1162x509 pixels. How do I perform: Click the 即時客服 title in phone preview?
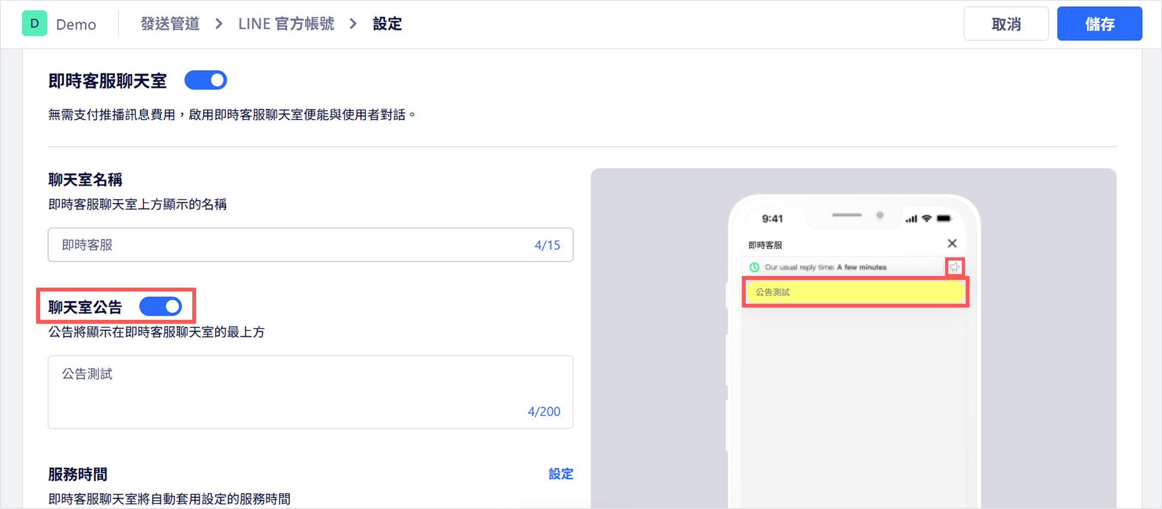click(765, 245)
